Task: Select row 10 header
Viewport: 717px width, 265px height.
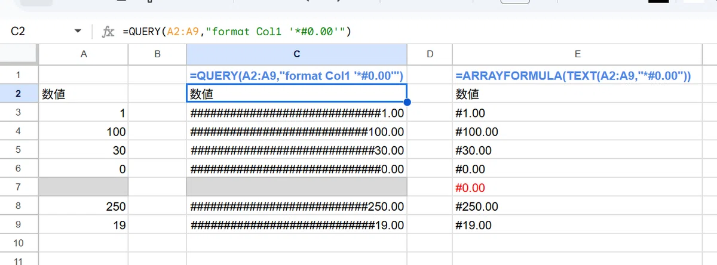Action: point(19,244)
